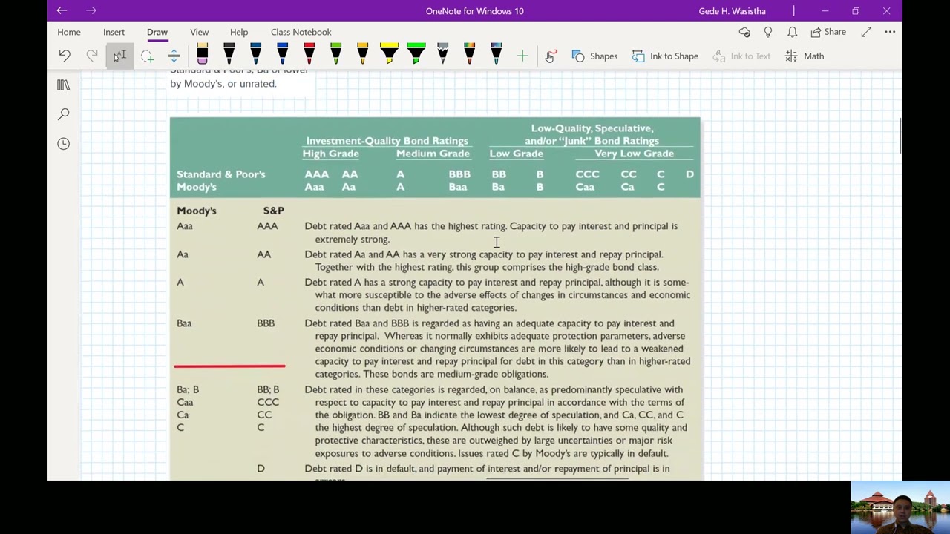Add a new pen with the plus icon

pyautogui.click(x=522, y=56)
